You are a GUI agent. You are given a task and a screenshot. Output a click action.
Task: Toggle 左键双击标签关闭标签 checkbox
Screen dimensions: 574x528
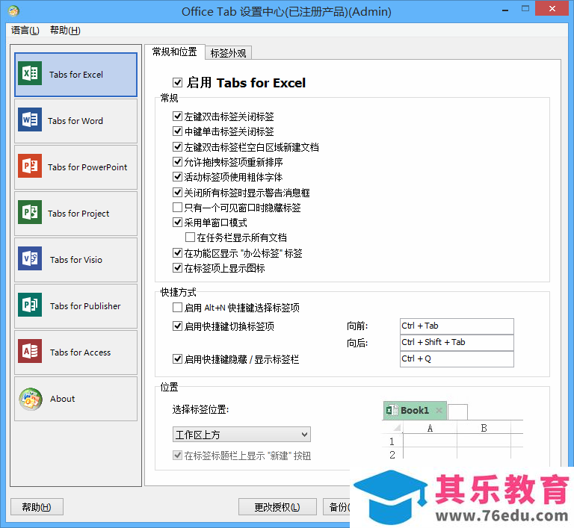tap(178, 117)
